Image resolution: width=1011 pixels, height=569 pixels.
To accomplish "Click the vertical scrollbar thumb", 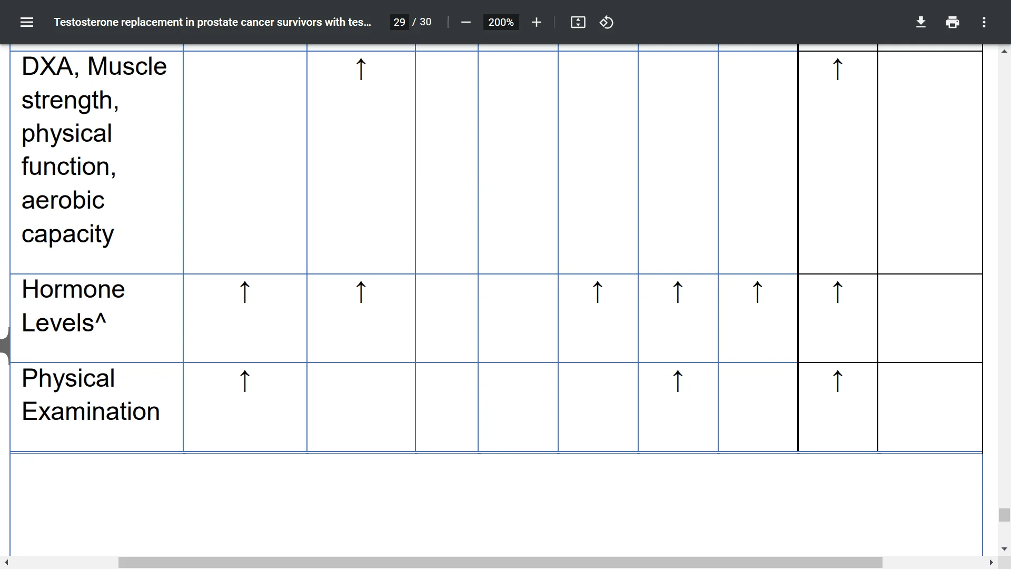I will [x=1004, y=515].
